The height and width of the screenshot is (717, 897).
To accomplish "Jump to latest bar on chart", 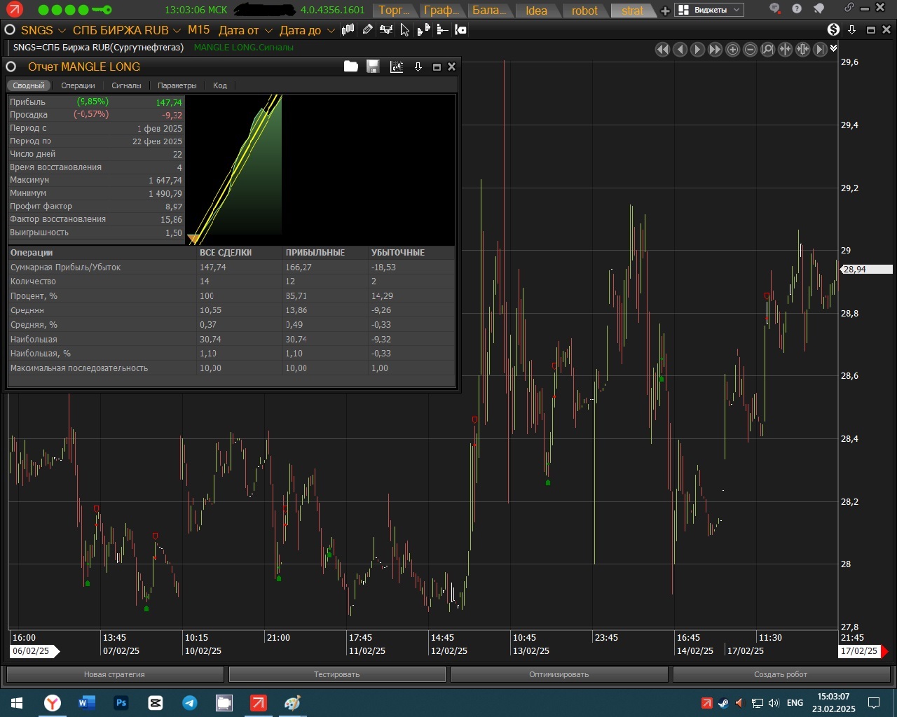I will coord(820,49).
